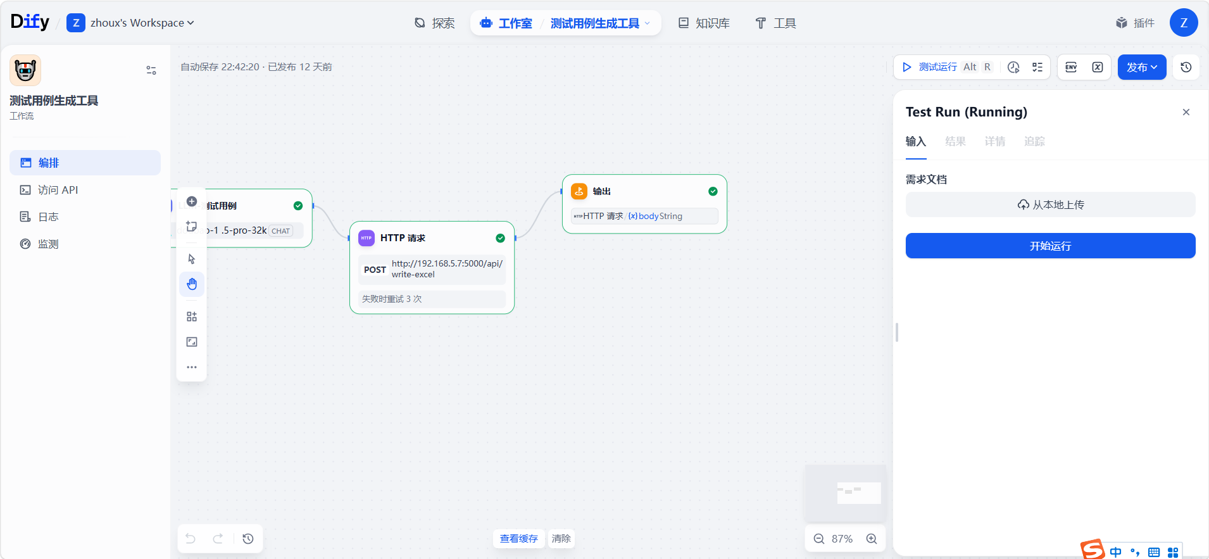The height and width of the screenshot is (559, 1209).
Task: Click the zoom out magnifier icon
Action: 818,539
